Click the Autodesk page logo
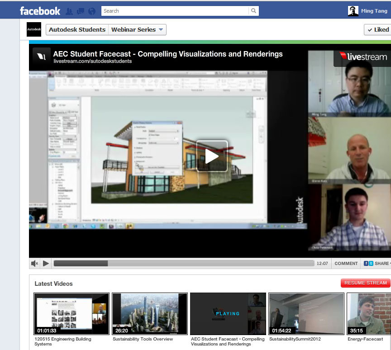The height and width of the screenshot is (350, 391). 34,29
